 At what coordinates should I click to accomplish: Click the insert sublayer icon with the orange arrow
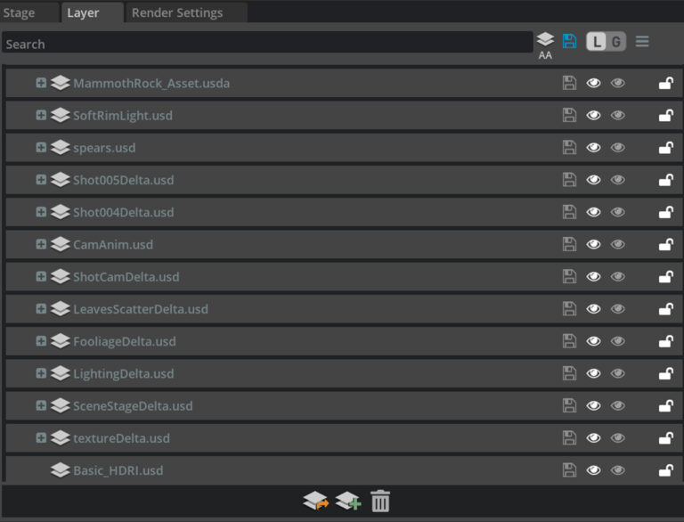pyautogui.click(x=315, y=501)
